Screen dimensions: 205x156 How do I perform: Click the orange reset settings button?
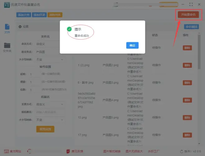tap(45, 129)
